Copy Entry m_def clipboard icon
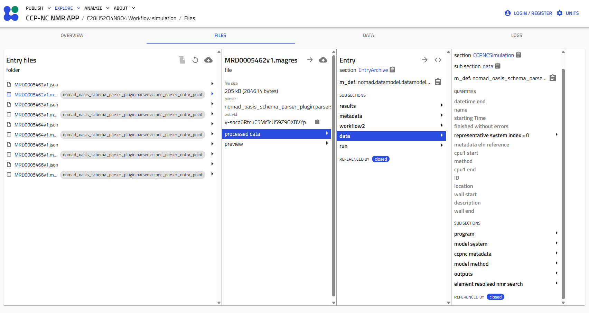Image resolution: width=589 pixels, height=313 pixels. tap(438, 82)
